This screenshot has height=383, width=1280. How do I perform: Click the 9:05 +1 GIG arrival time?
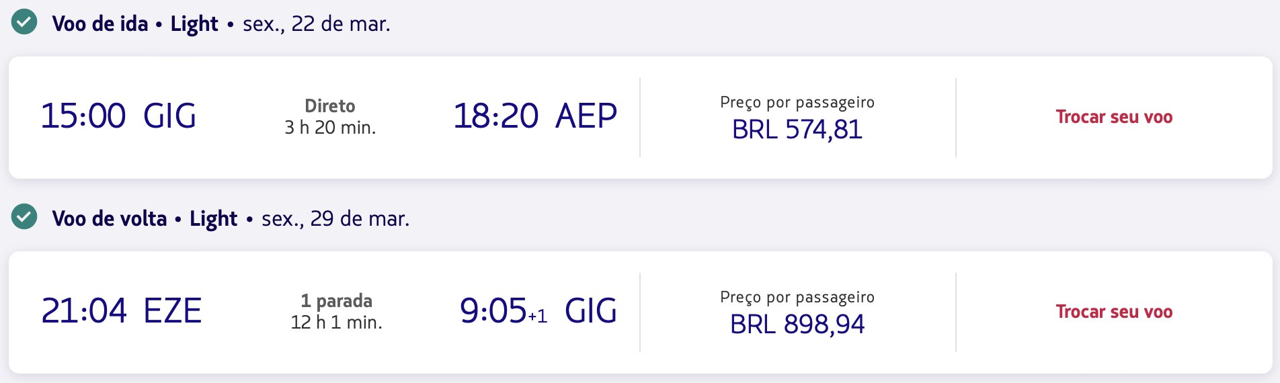tap(538, 310)
